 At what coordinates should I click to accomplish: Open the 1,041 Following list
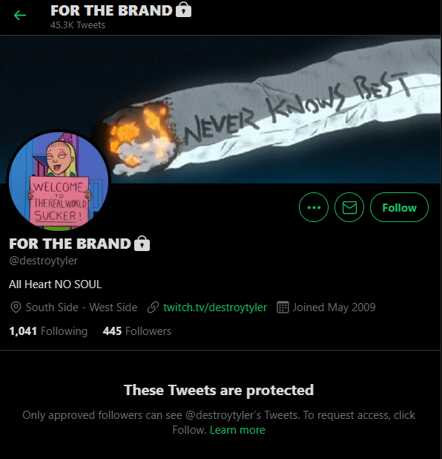pos(48,331)
